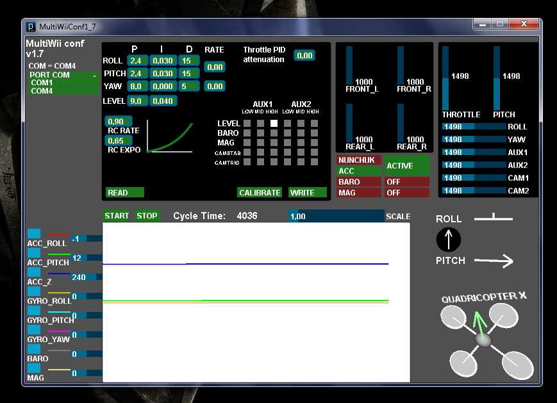
Task: Click the ROLL horizon indicator icon
Action: point(494,217)
